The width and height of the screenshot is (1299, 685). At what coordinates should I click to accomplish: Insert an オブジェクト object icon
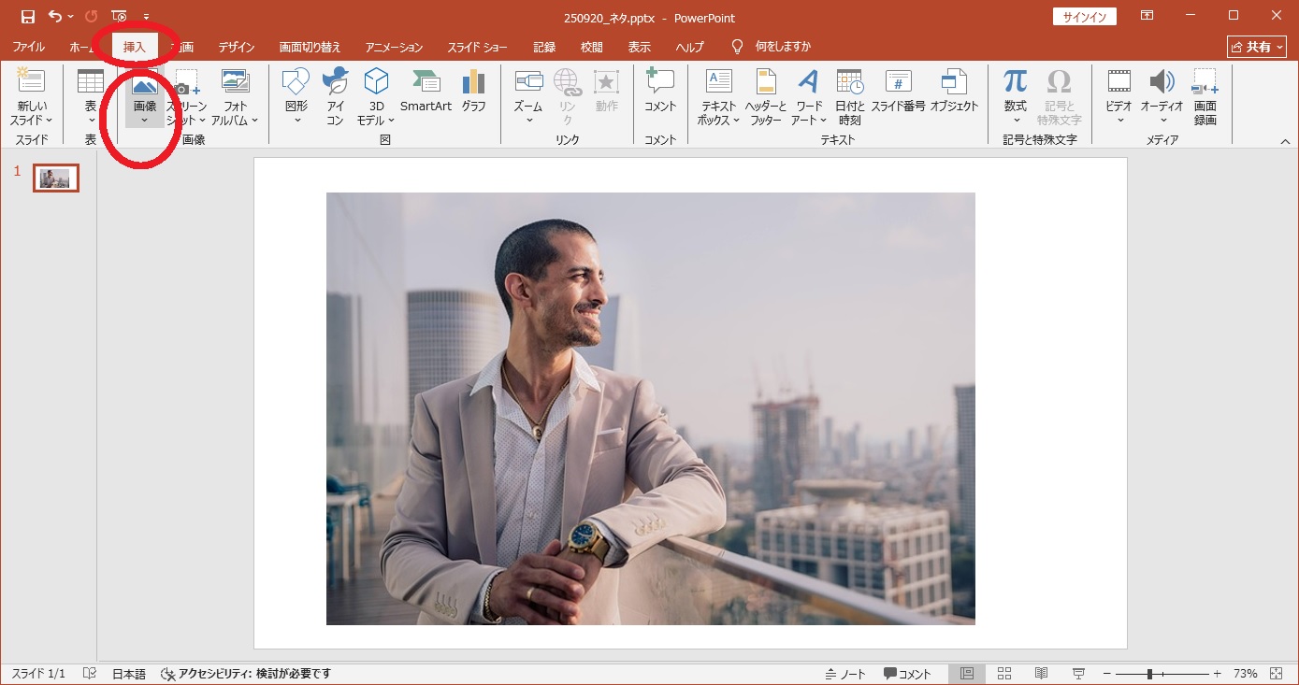point(954,93)
